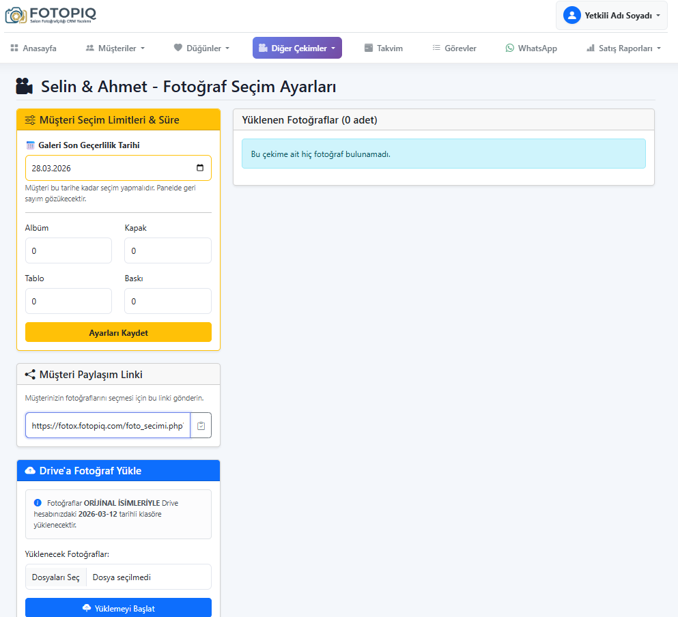Open the WhatsApp menu item
Screen dimensions: 678x617
point(531,48)
